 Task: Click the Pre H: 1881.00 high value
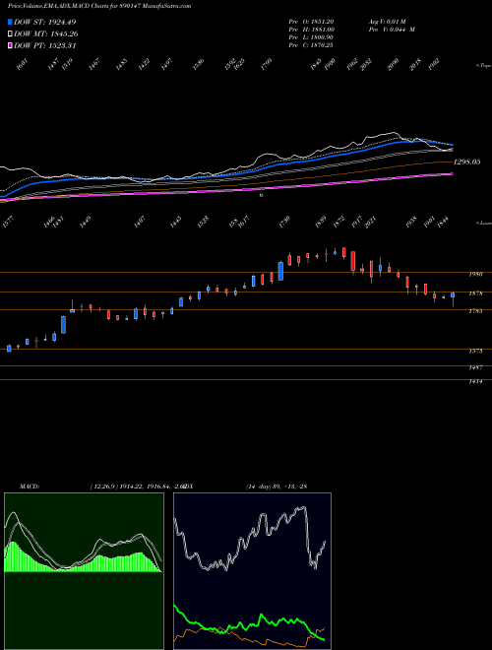(x=311, y=30)
